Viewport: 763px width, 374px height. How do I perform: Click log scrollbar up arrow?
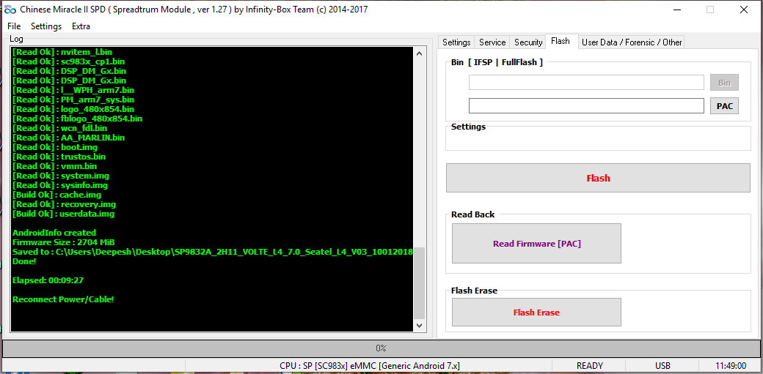[420, 53]
